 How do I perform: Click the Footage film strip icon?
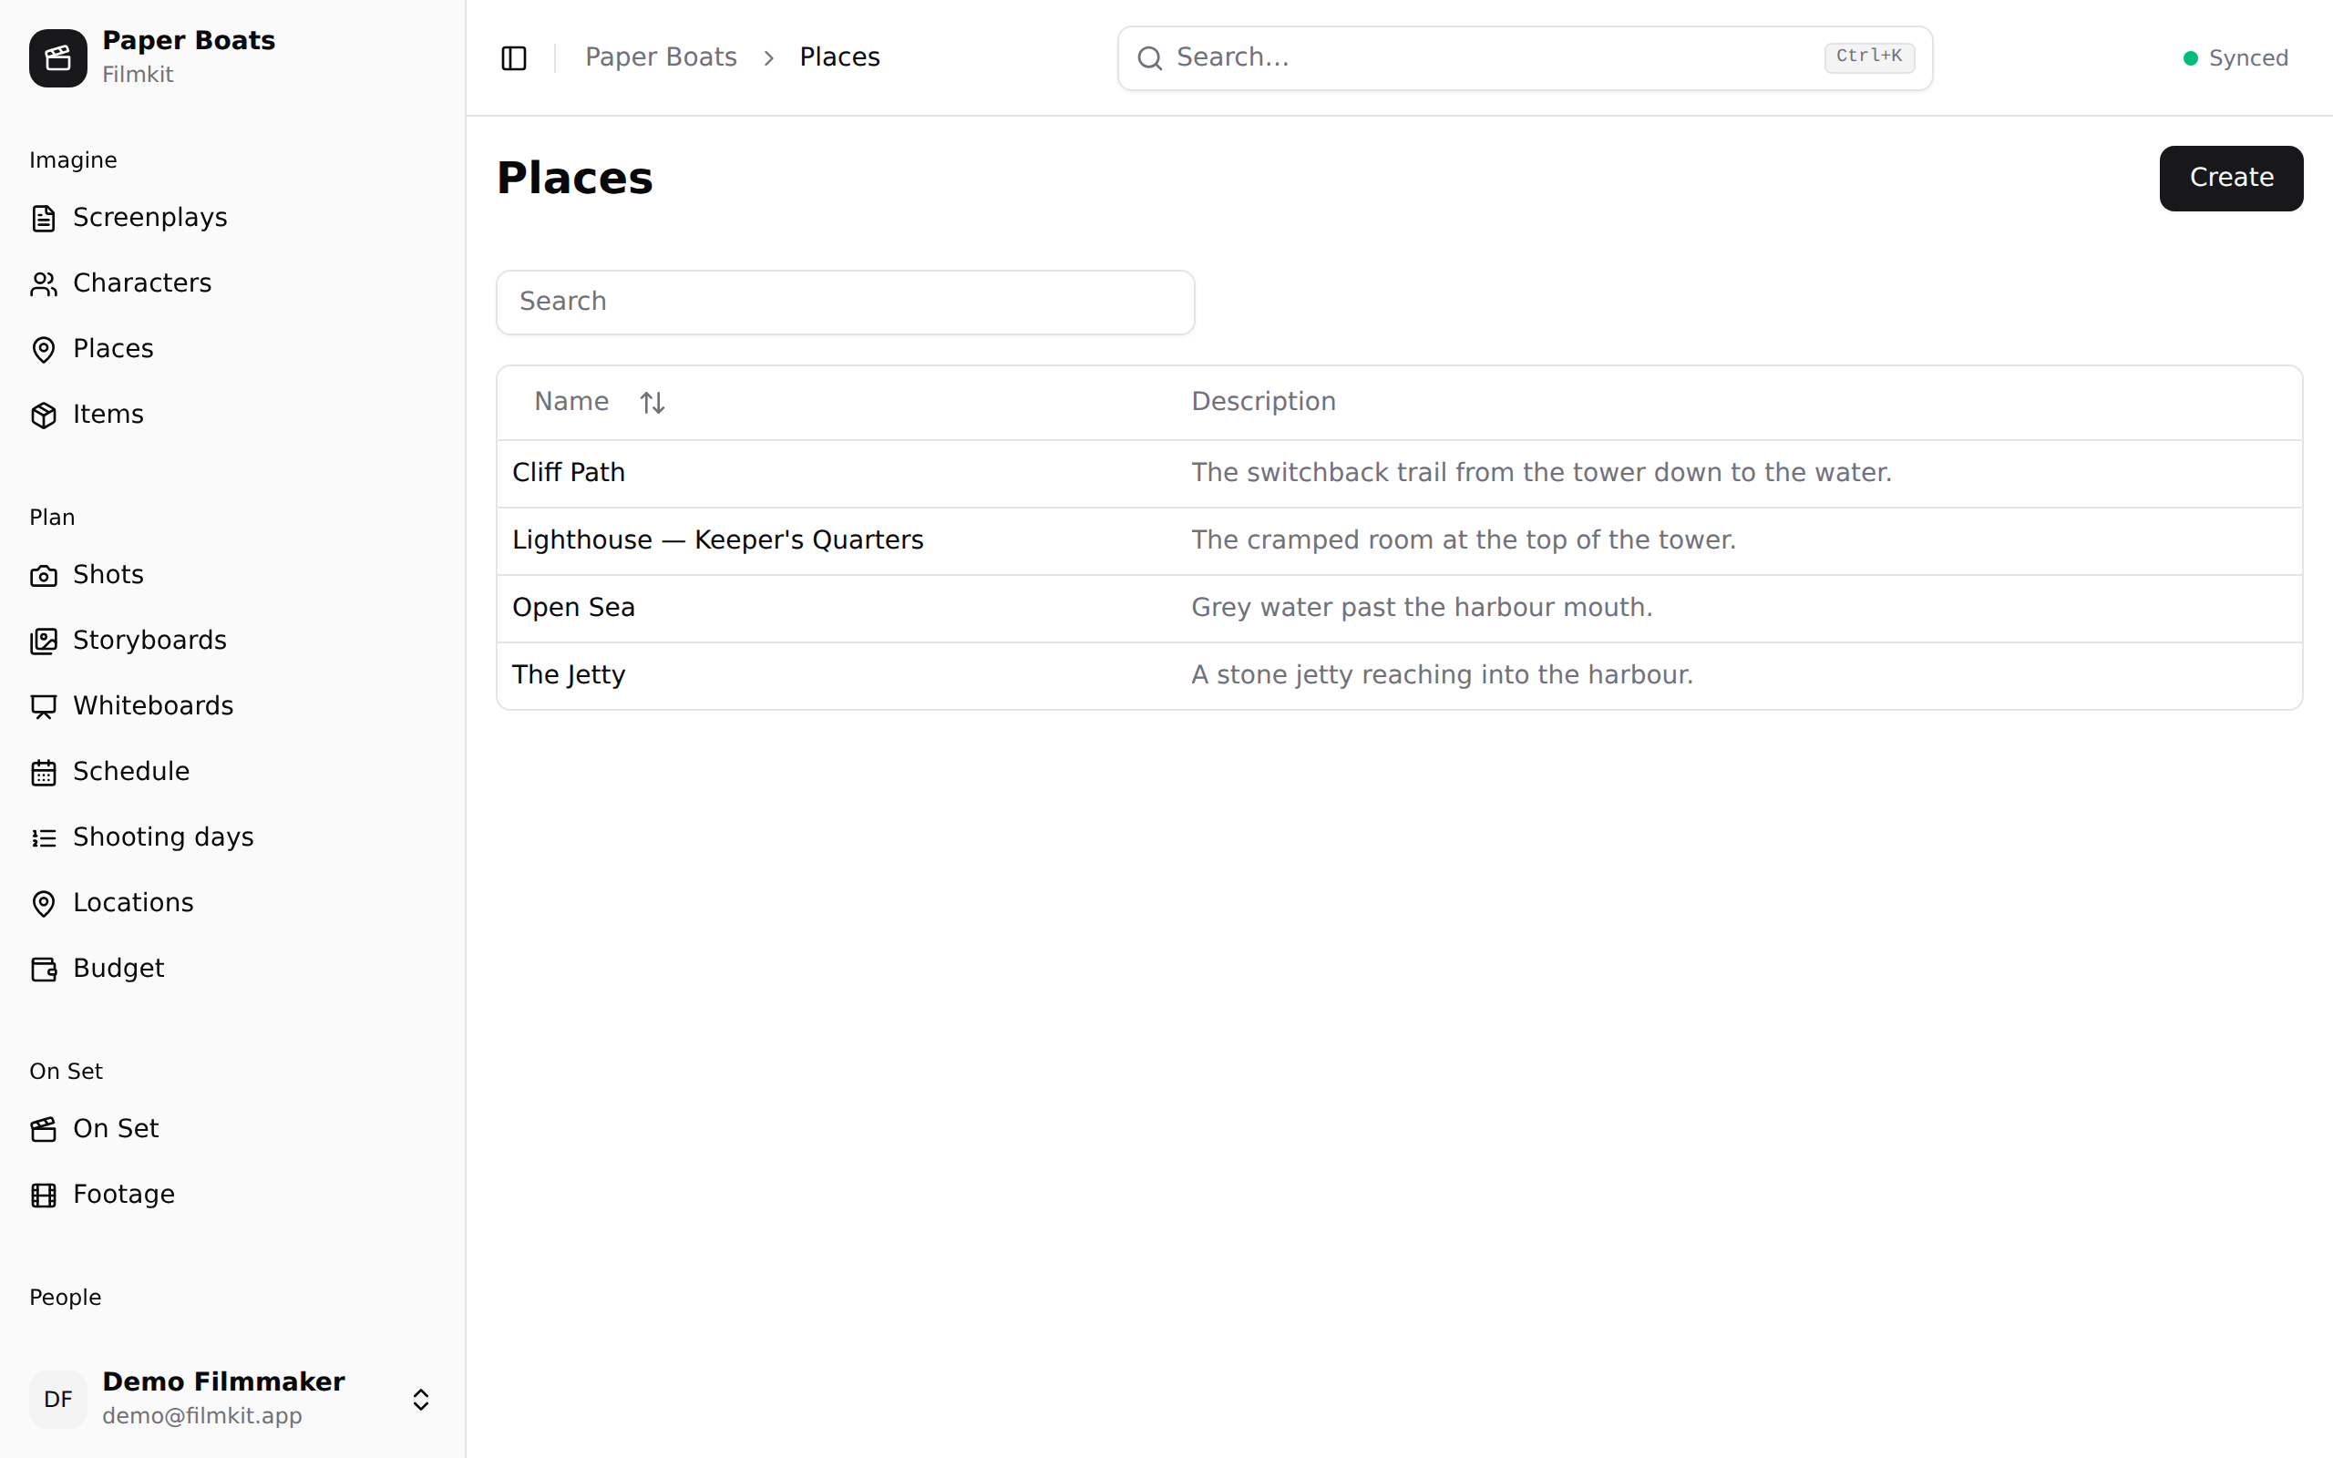44,1195
